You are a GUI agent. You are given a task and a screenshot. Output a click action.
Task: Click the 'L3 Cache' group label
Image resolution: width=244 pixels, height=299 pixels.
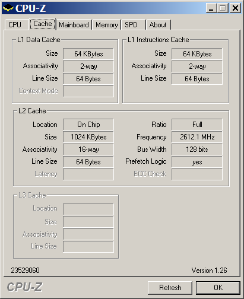32,195
